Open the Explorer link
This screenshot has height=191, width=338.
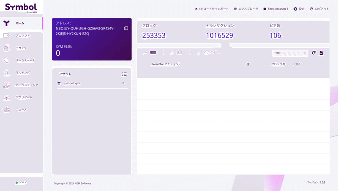(246, 9)
